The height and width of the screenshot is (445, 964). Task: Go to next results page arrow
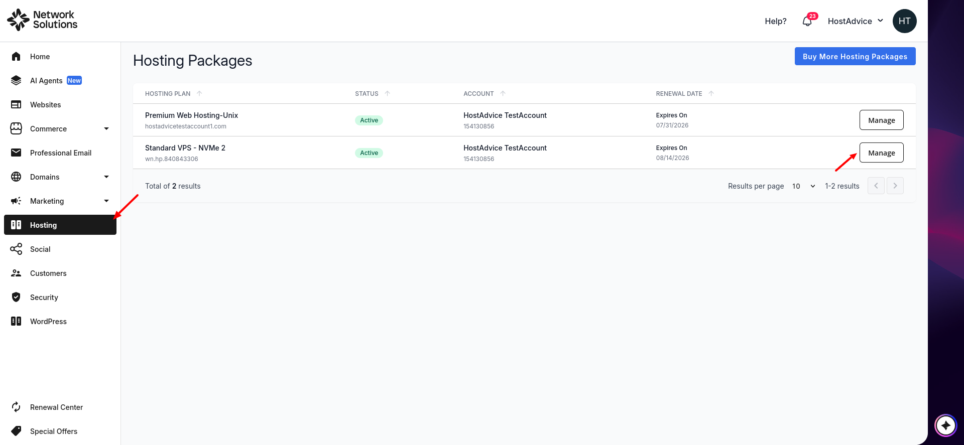[895, 186]
